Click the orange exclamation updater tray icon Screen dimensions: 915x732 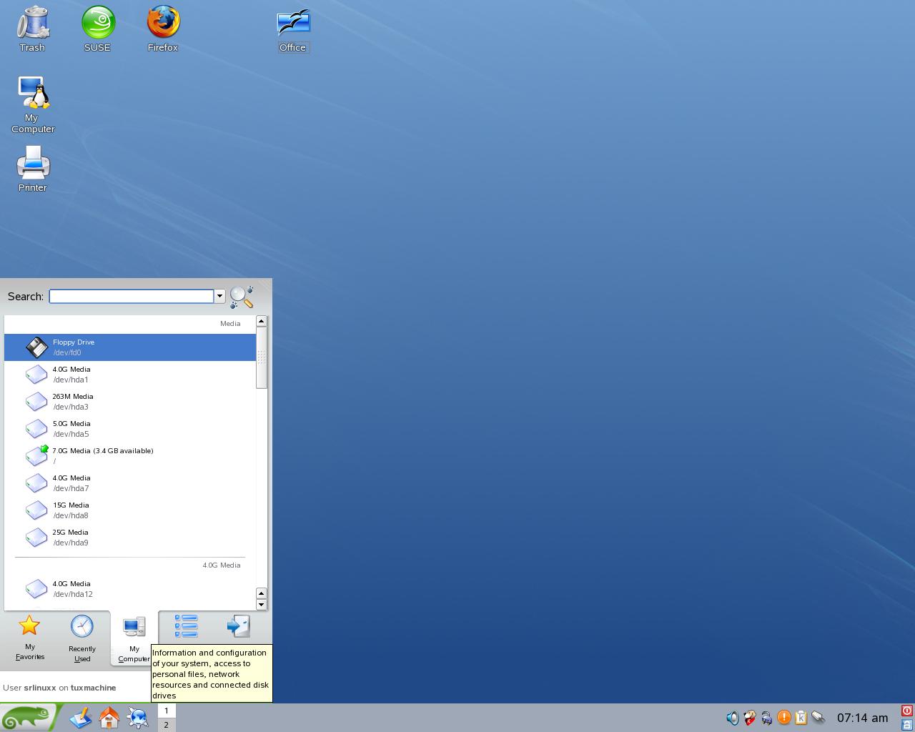coord(784,717)
